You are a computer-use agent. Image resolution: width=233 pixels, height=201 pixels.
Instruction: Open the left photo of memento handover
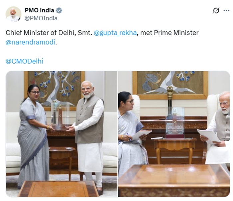[62, 134]
